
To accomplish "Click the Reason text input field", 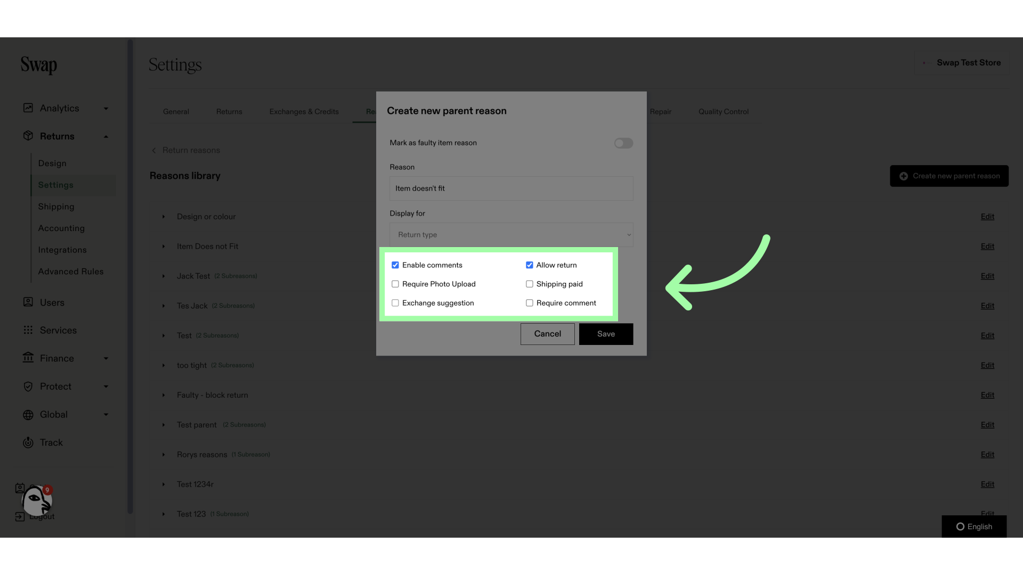I will coord(511,188).
